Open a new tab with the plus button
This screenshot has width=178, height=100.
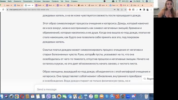coord(142,5)
